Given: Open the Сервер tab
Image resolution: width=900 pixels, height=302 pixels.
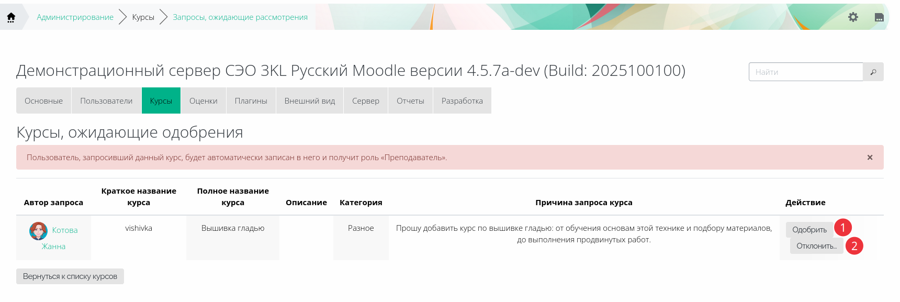Looking at the screenshot, I should [x=365, y=101].
